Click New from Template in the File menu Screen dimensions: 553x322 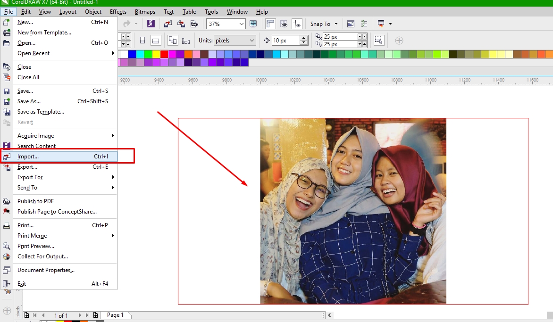[x=44, y=32]
